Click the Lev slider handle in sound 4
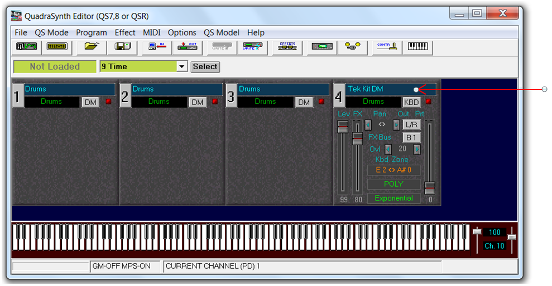Viewport: 552px width, 286px height. (x=342, y=127)
